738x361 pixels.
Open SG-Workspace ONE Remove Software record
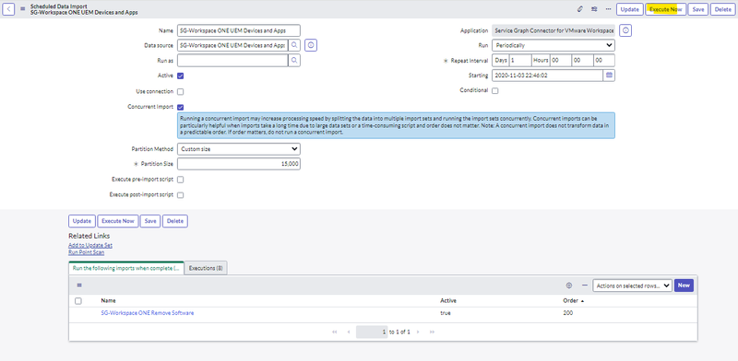(x=148, y=312)
